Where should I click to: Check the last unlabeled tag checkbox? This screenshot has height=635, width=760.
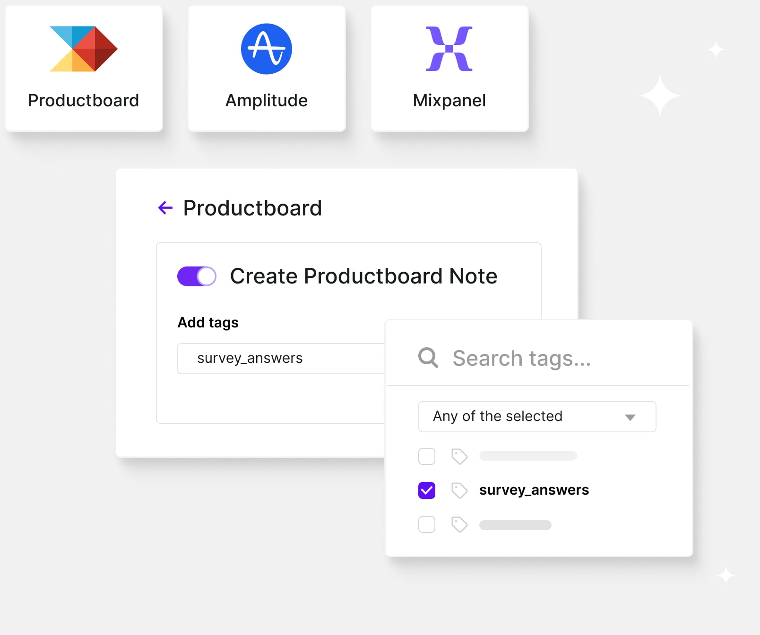[427, 524]
